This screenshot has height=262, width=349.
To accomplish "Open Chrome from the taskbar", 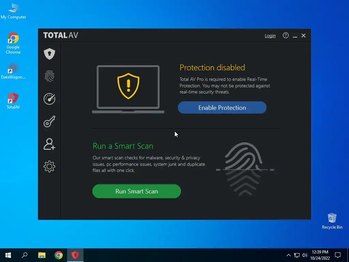I will (x=59, y=255).
